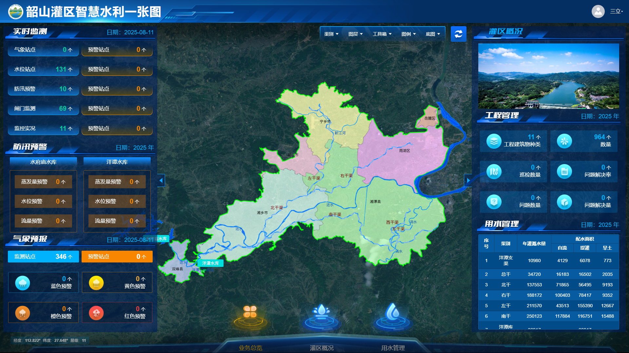Screen dimensions: 629x353
Task: Open the 图层 dropdown menu
Action: coord(355,34)
